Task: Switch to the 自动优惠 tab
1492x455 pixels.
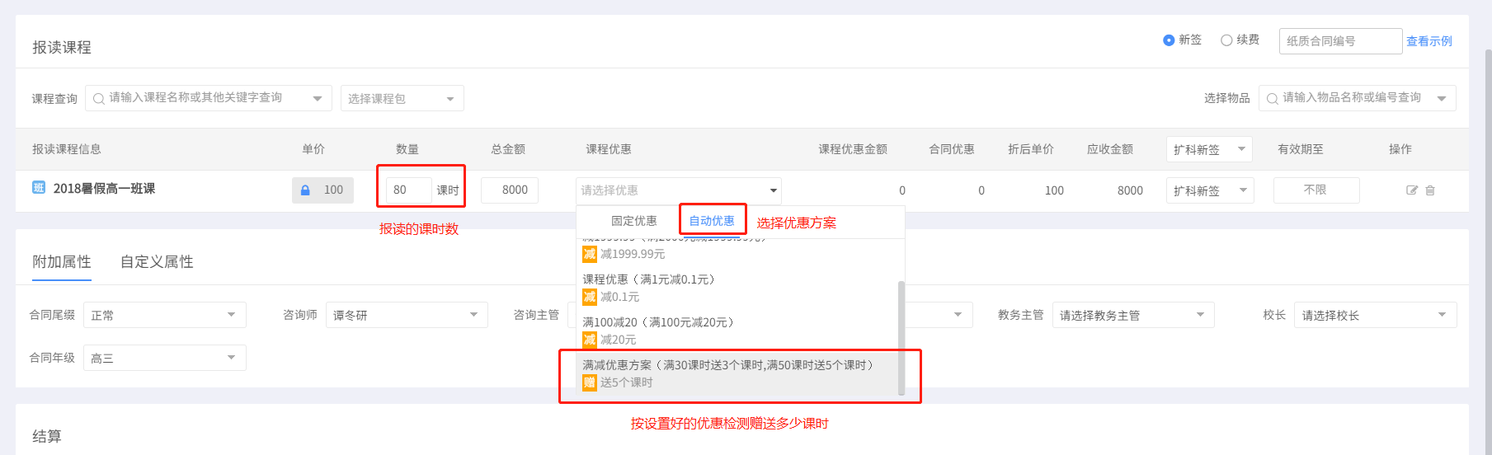Action: (712, 221)
